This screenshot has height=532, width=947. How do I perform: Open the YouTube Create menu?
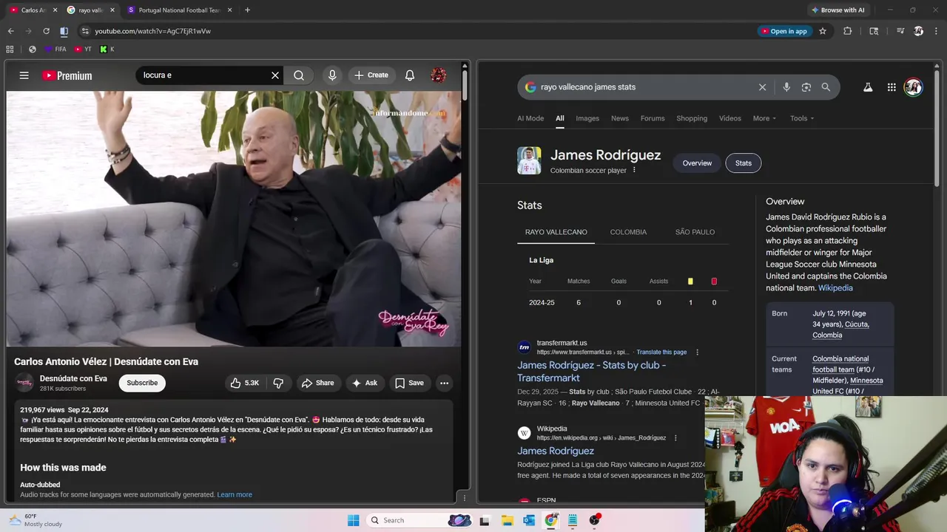[x=371, y=75]
